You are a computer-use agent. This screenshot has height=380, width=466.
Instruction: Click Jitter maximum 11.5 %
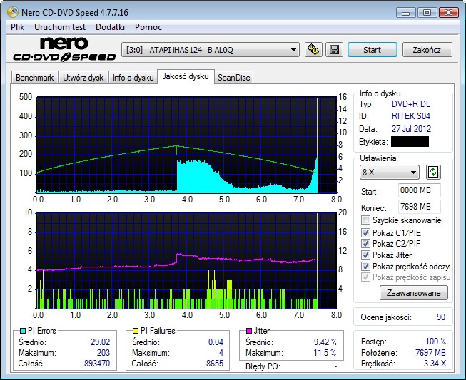325,353
